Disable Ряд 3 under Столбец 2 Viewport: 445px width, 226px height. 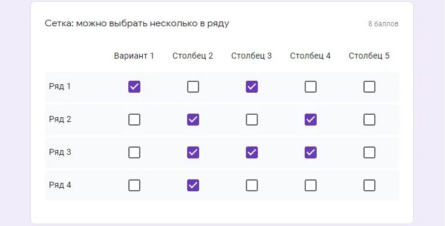click(x=193, y=152)
